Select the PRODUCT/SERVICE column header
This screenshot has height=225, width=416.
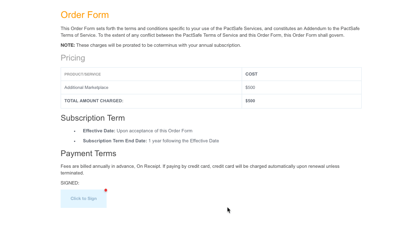coord(82,74)
